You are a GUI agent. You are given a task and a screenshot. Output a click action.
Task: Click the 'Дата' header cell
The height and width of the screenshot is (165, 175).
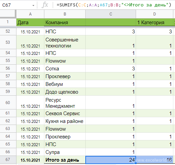(x=30, y=22)
